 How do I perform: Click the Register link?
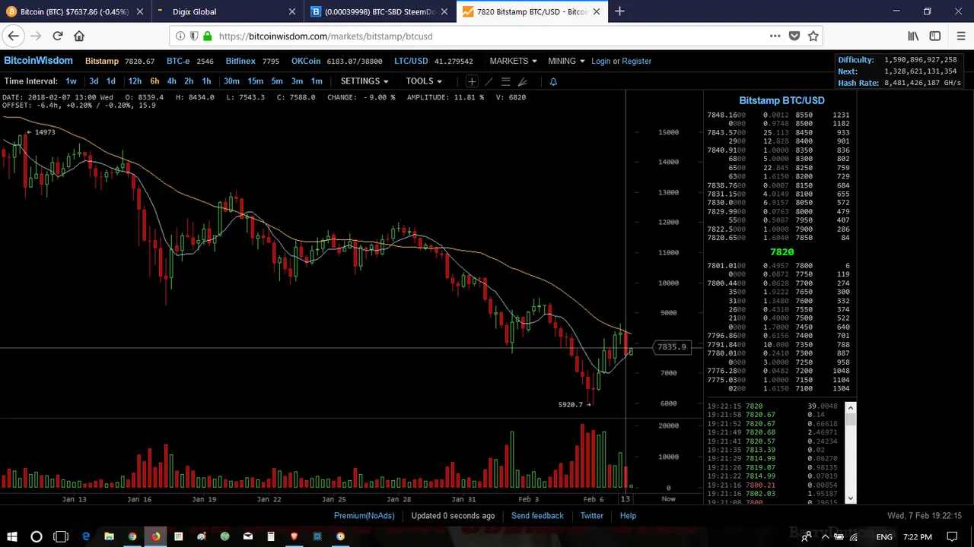(636, 61)
